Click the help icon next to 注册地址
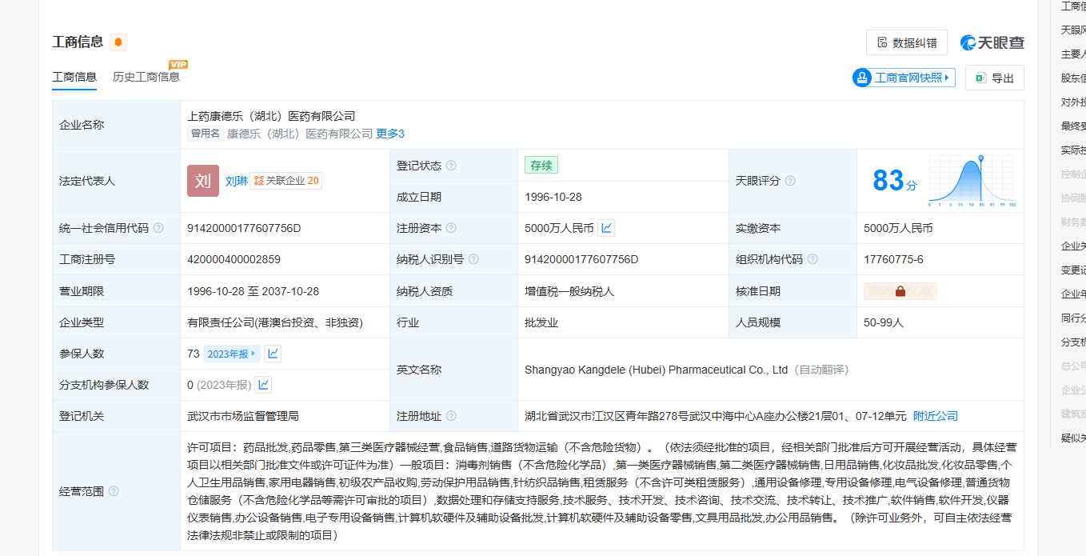Screen dimensions: 1086x556 click(x=451, y=416)
